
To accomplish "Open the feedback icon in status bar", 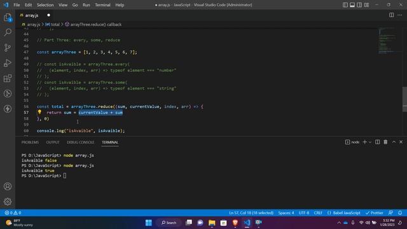I will tap(390, 213).
